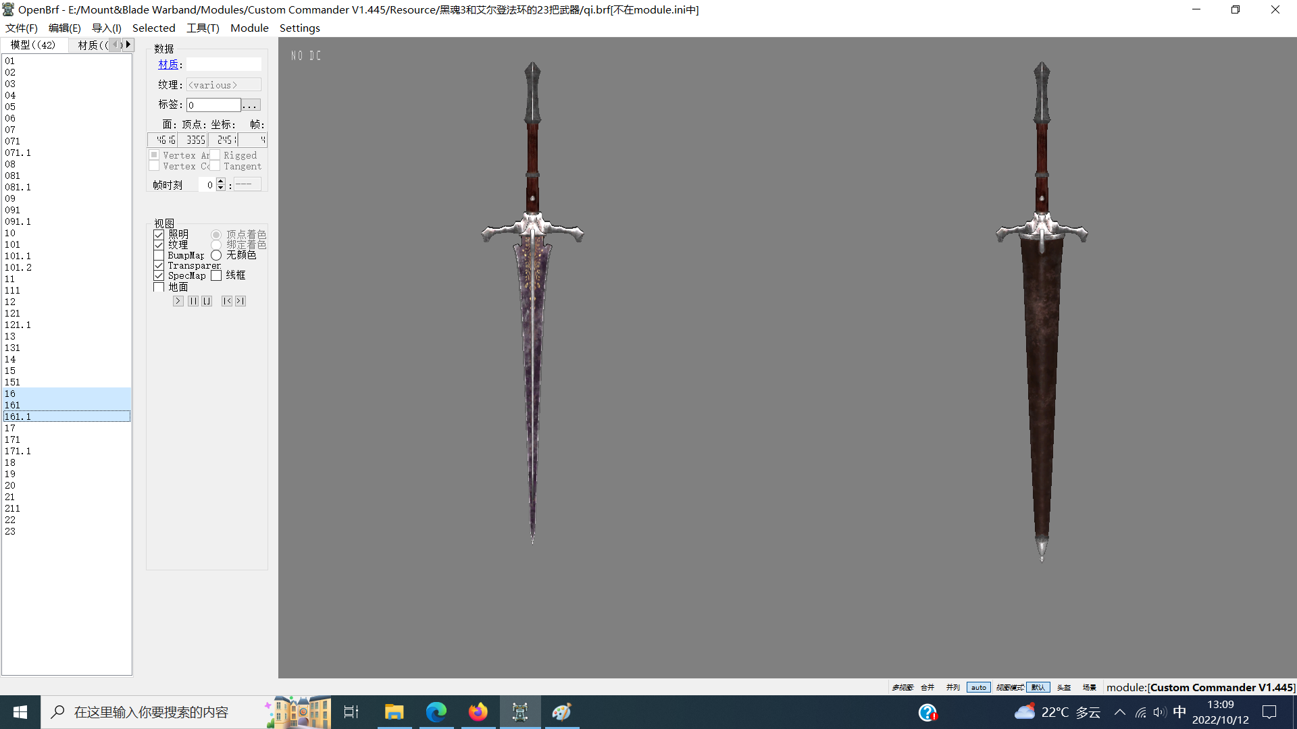Image resolution: width=1297 pixels, height=729 pixels.
Task: Select mesh 01 in the list
Action: [x=66, y=61]
